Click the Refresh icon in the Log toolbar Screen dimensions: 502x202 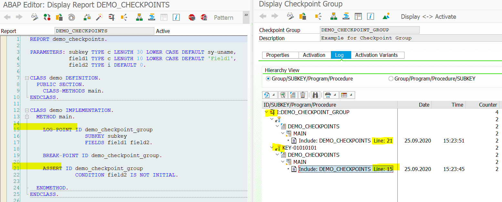click(x=267, y=95)
